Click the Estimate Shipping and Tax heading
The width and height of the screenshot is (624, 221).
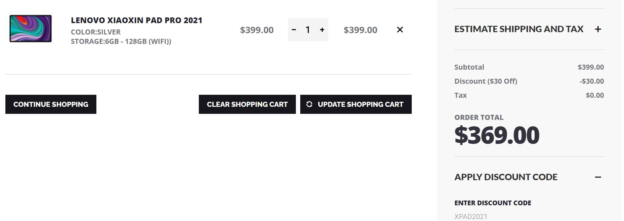click(x=519, y=29)
